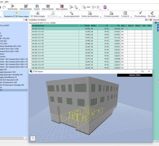This screenshot has height=146, width=159.
Task: Pin the Lokalitäten von Bauteil panel
Action: click(148, 20)
